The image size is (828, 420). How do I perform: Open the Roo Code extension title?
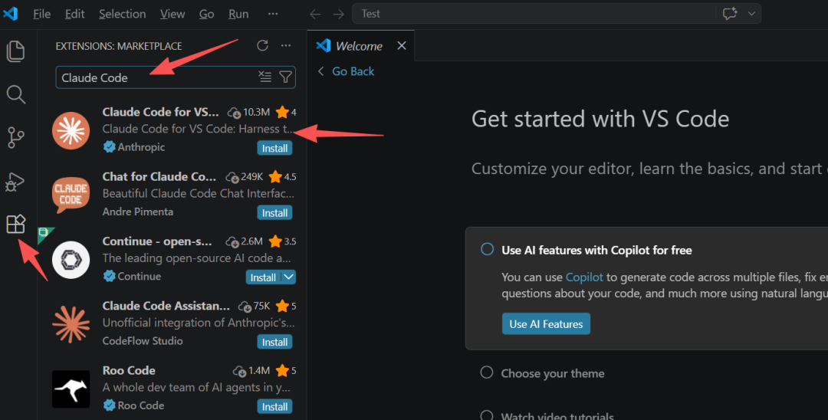coord(129,370)
